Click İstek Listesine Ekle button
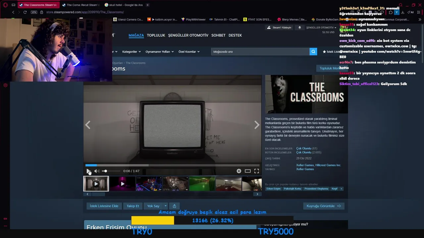424x238 pixels. (104, 206)
